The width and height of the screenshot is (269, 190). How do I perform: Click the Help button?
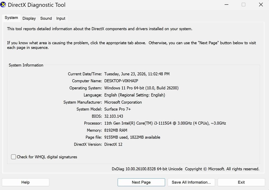26,182
